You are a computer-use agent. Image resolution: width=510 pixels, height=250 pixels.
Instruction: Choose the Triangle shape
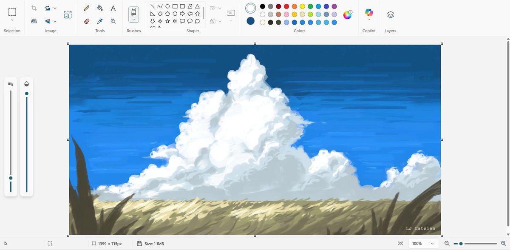point(197,6)
